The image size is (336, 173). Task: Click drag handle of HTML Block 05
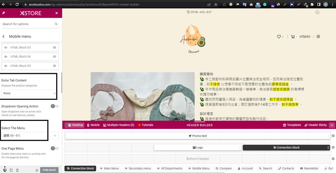(x=55, y=66)
